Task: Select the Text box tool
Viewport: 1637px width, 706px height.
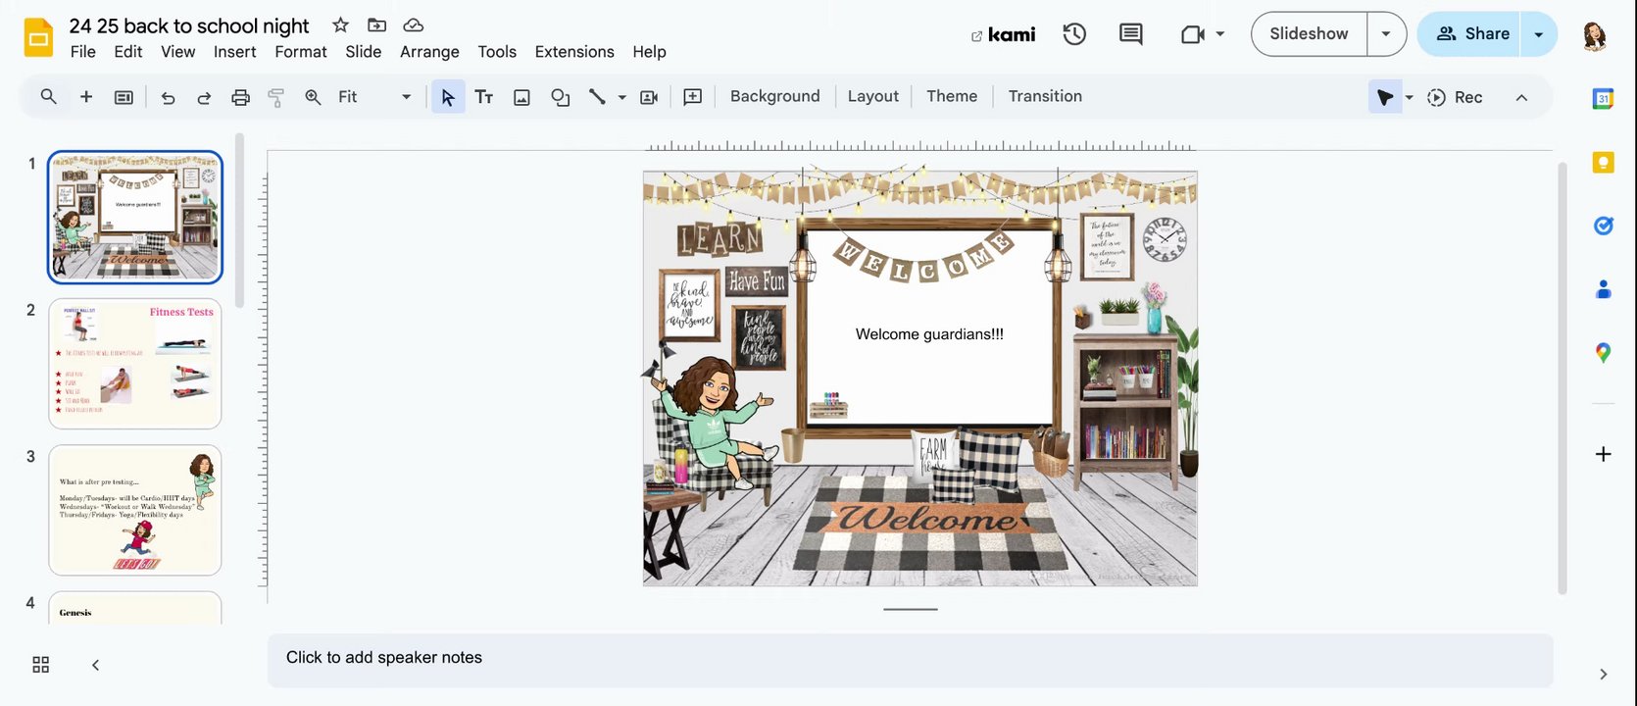Action: 483,97
